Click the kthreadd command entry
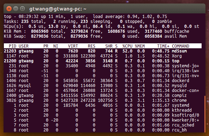Screen dimensions: 209x136 click(182, 110)
